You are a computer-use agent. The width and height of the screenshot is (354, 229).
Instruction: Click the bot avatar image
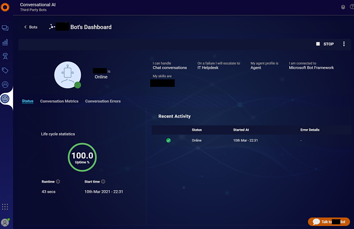tap(67, 75)
